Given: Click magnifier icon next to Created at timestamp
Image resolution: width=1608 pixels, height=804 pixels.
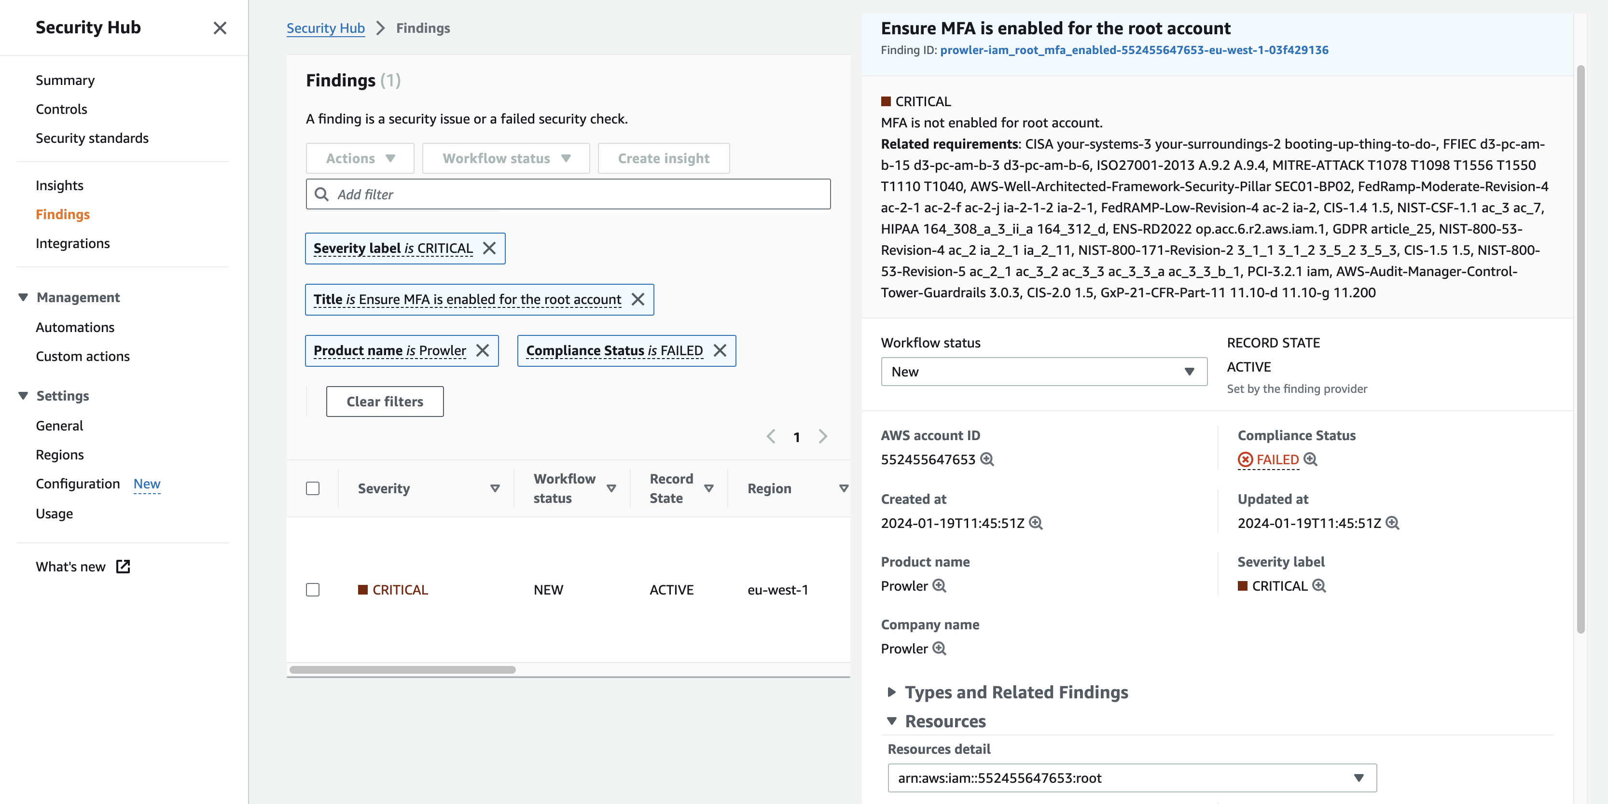Looking at the screenshot, I should [x=1036, y=523].
